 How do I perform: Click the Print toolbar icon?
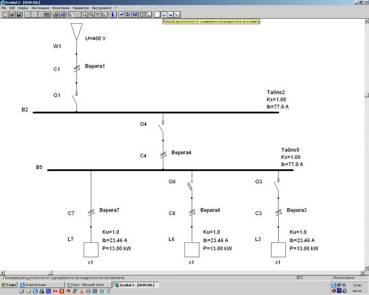[x=56, y=15]
